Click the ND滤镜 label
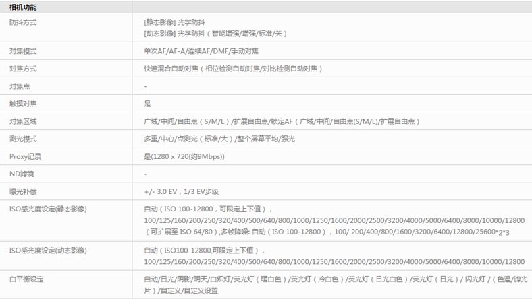This screenshot has height=299, width=532. click(21, 174)
